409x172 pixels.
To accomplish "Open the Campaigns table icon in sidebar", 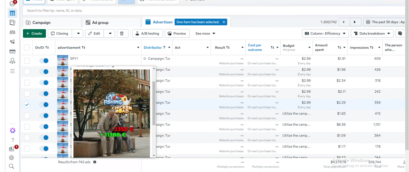I will [x=12, y=13].
